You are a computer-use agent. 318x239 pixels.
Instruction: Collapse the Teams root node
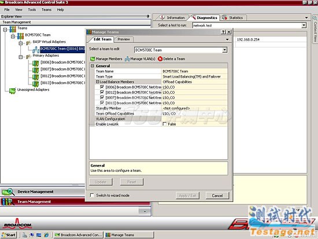tap(5, 30)
